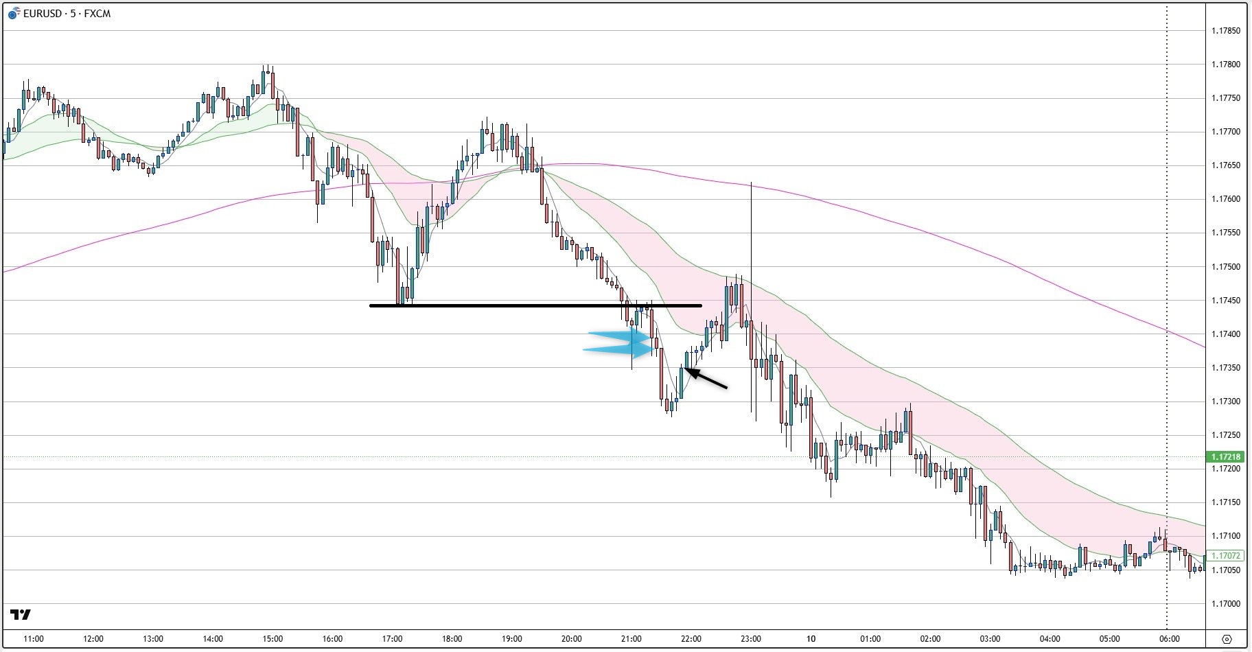Click the green 1.17218 current price label

(1225, 457)
